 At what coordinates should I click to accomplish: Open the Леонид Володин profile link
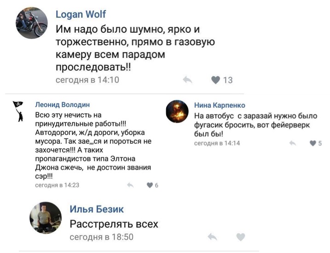click(x=63, y=105)
